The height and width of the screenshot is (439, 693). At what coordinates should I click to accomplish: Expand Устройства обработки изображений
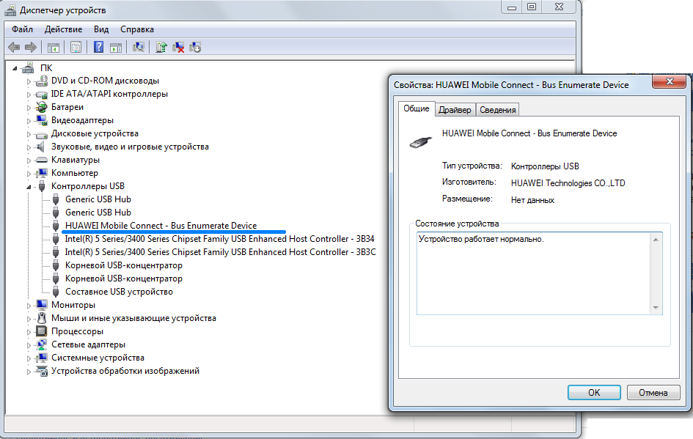click(29, 372)
